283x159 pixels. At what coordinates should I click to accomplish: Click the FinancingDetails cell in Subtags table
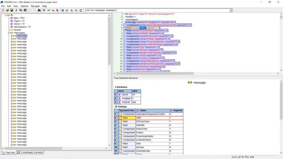(152, 136)
